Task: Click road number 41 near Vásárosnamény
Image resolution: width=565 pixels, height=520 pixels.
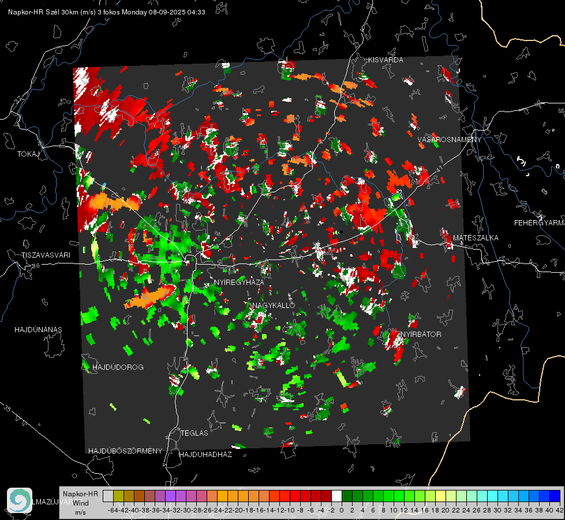Action: pyautogui.click(x=439, y=169)
